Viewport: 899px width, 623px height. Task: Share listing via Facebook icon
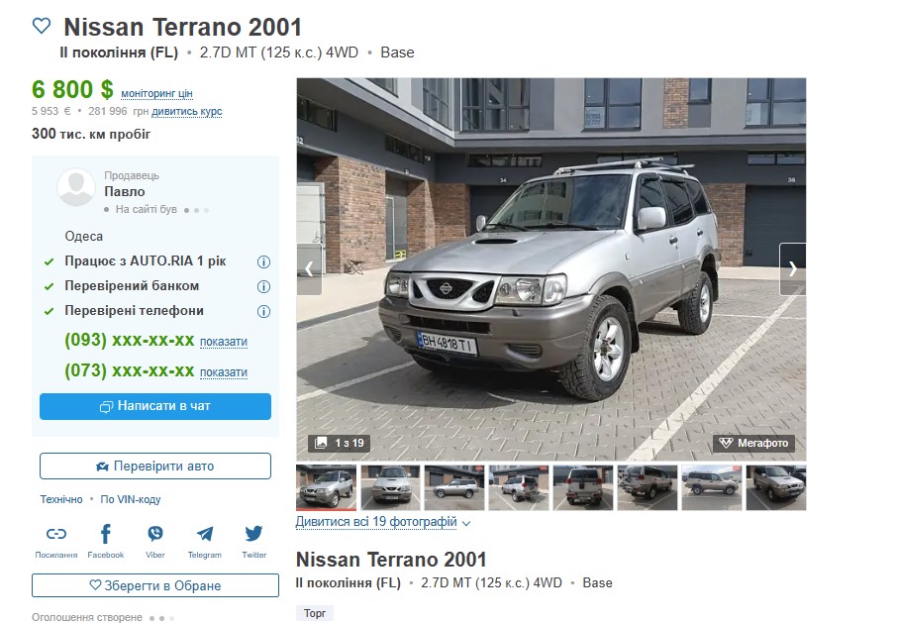pyautogui.click(x=106, y=534)
